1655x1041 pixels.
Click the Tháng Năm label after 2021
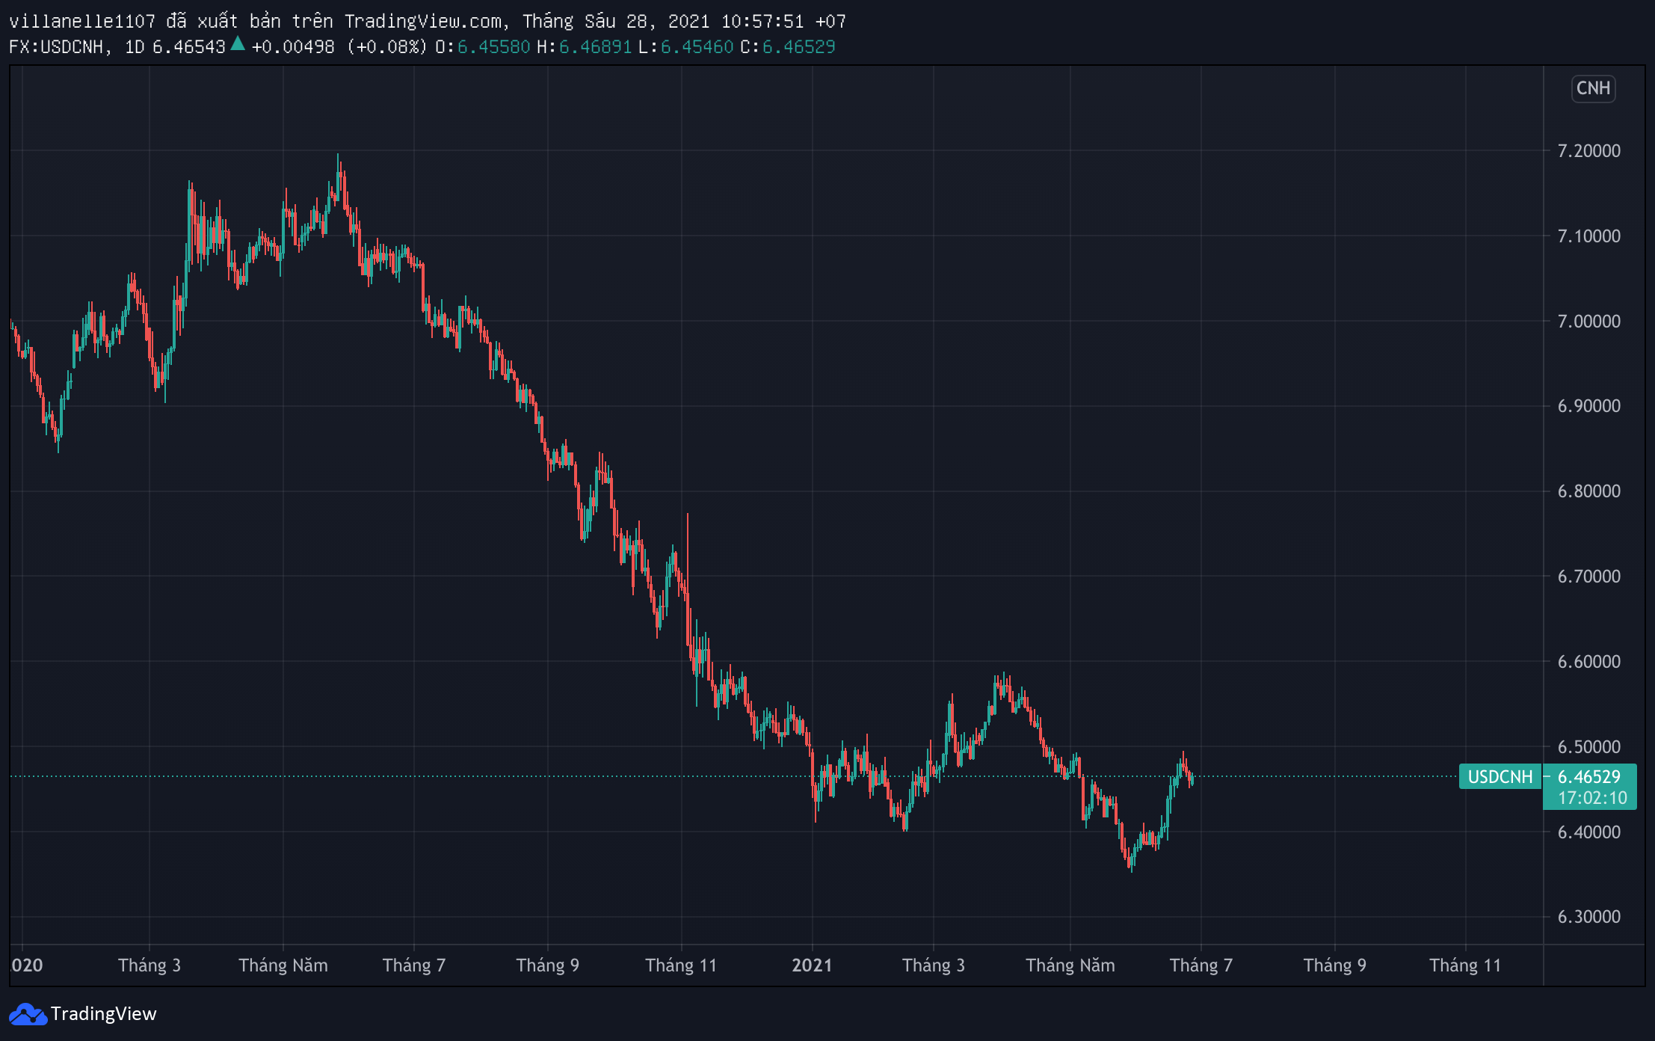click(1070, 965)
